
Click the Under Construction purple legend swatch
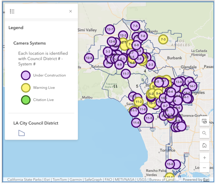[x=26, y=75]
